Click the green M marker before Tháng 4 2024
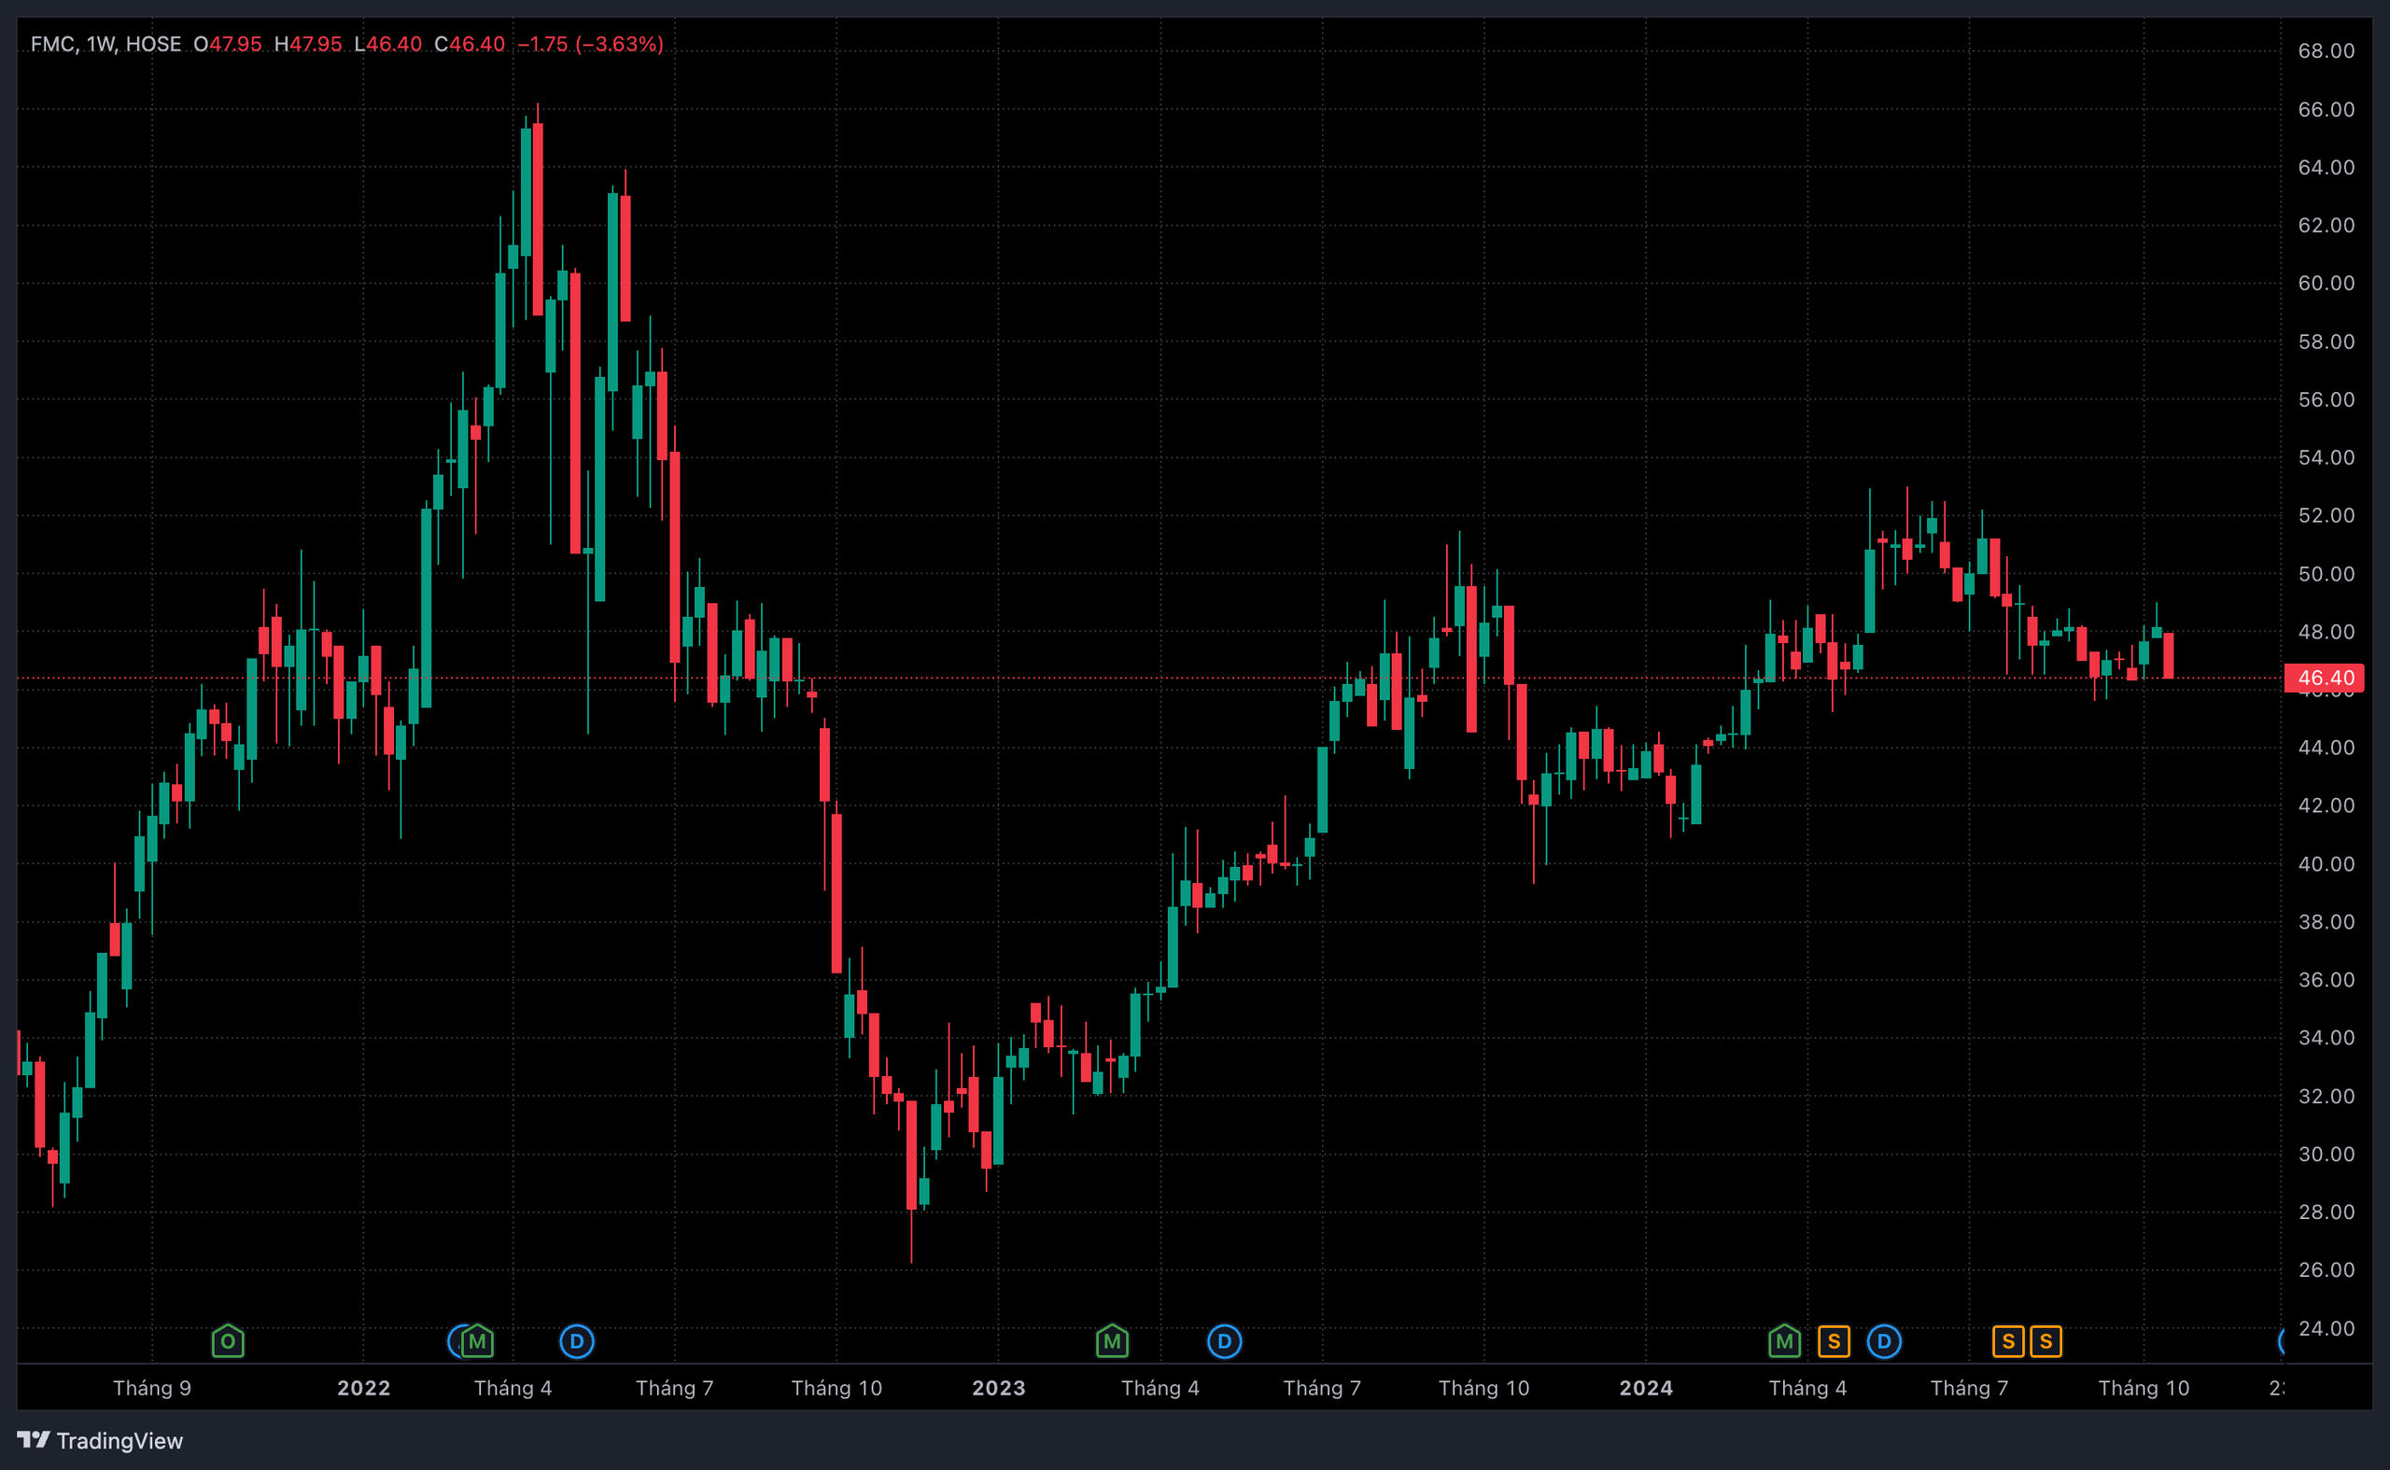The height and width of the screenshot is (1470, 2390). pos(1784,1342)
